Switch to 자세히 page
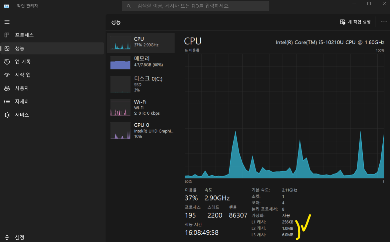This screenshot has height=242, width=390. click(22, 101)
